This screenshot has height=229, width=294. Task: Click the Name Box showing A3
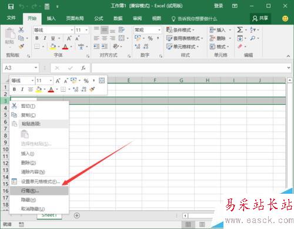click(21, 68)
